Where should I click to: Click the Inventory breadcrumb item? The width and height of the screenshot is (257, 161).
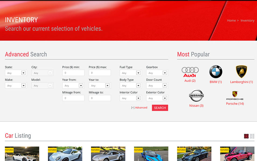[x=247, y=20]
